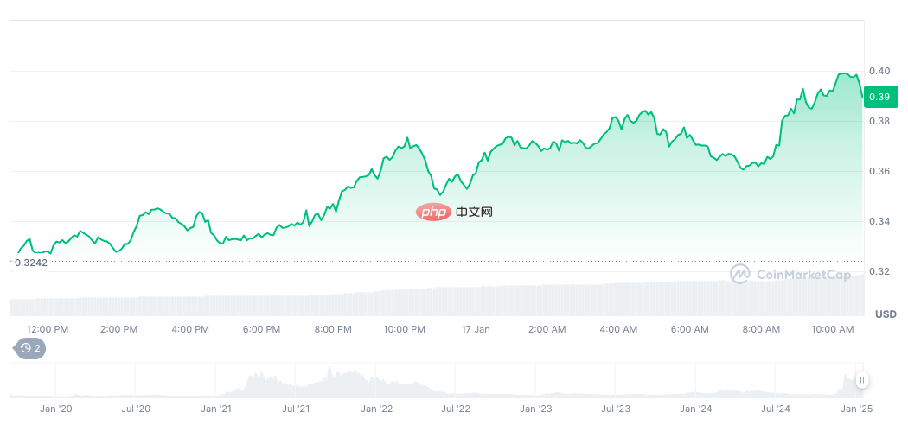Select Jul '22 on the mini timeline
The width and height of the screenshot is (908, 425).
pyautogui.click(x=455, y=407)
